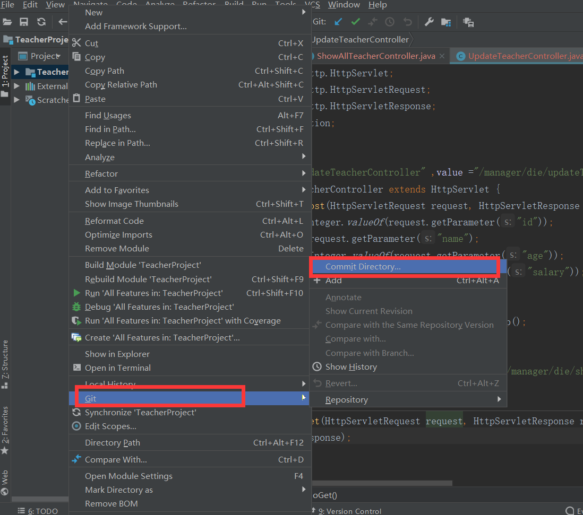Open the 6: TODO tool window
This screenshot has width=583, height=515.
[x=38, y=511]
